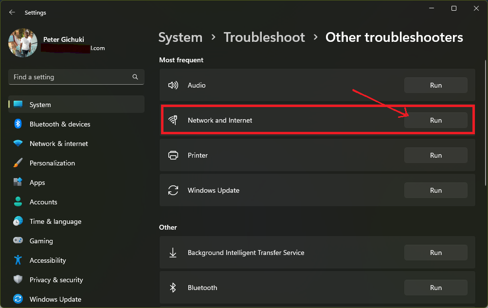The width and height of the screenshot is (488, 308).
Task: Select Time & language in sidebar
Action: tap(55, 221)
